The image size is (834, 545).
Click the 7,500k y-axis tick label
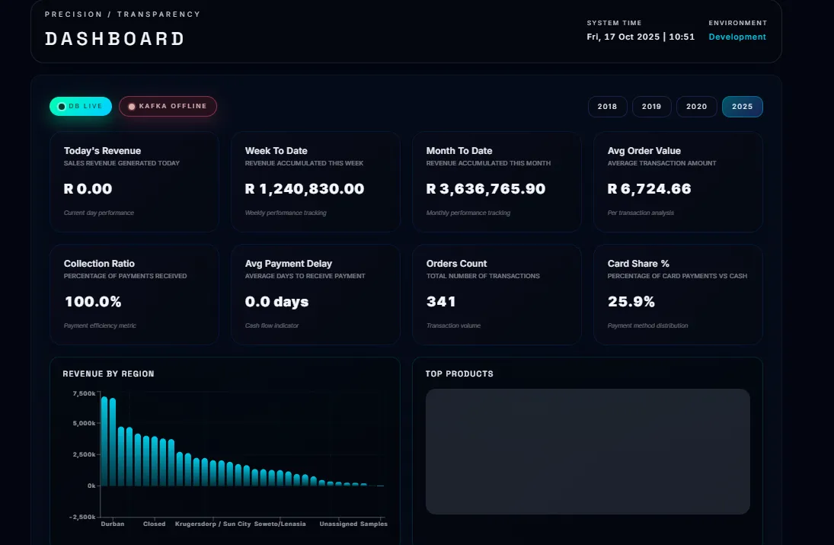[x=84, y=393]
